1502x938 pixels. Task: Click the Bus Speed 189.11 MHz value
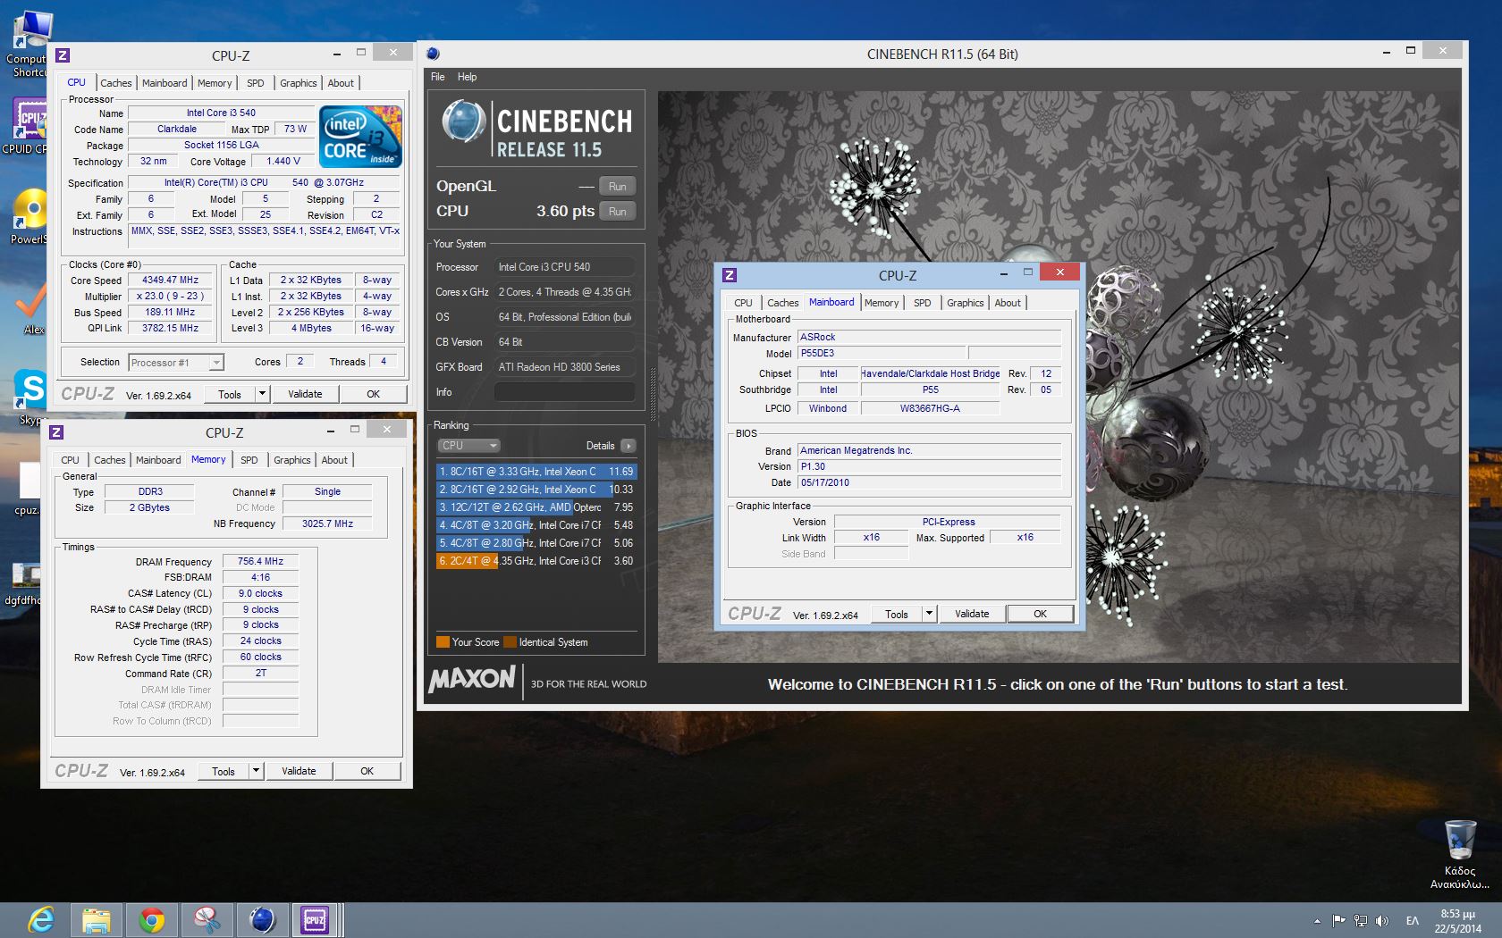170,312
